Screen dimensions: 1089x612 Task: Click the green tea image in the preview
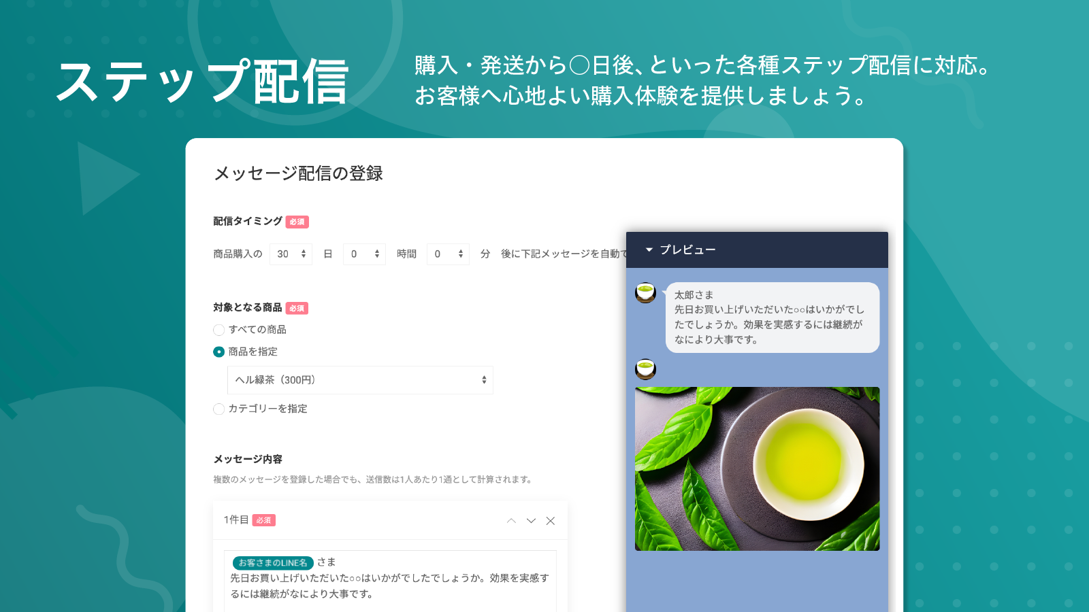[758, 469]
